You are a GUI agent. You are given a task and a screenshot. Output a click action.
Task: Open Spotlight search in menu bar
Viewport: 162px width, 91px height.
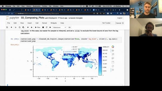click(x=123, y=6)
